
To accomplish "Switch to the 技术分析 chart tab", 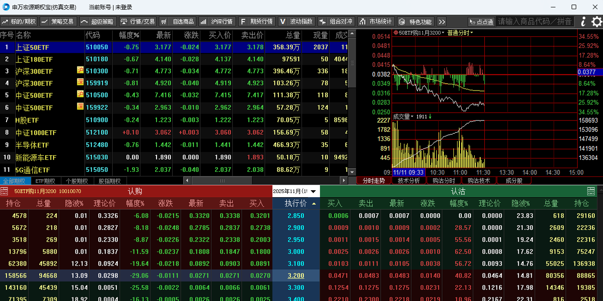I will 409,181.
